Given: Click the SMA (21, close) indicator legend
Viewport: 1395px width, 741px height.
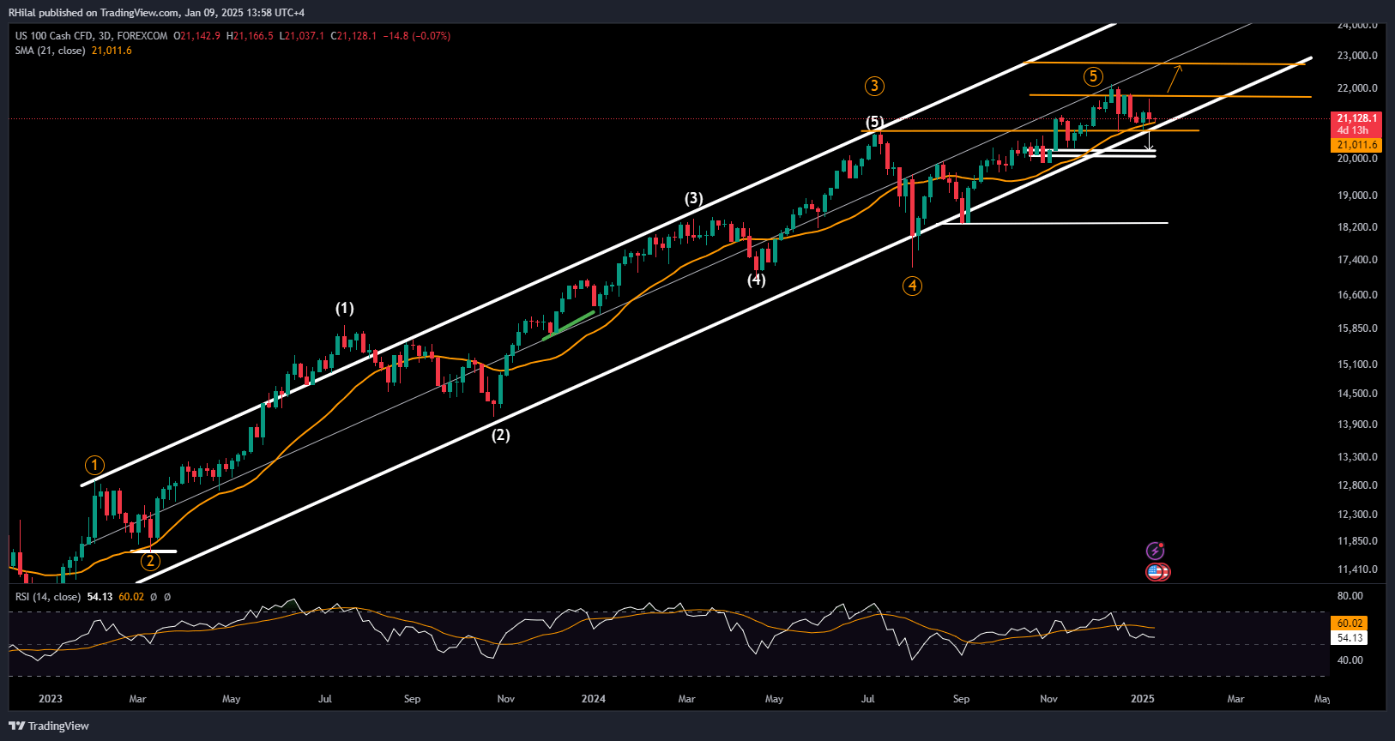Looking at the screenshot, I should coord(50,51).
